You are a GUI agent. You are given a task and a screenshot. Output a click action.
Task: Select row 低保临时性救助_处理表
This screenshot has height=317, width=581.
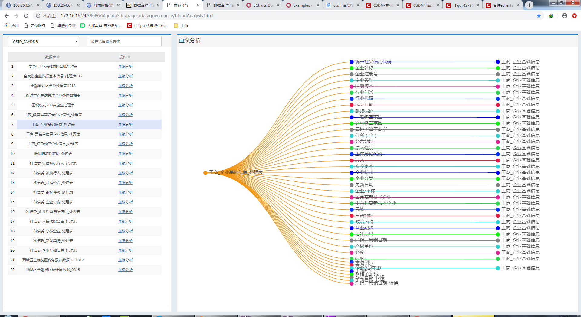[x=85, y=154]
